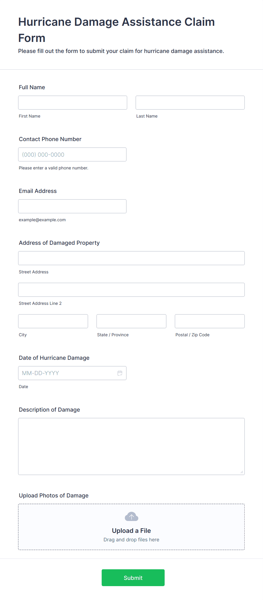The height and width of the screenshot is (600, 263).
Task: Click the Upload Photos of Damage label
Action: [x=54, y=495]
